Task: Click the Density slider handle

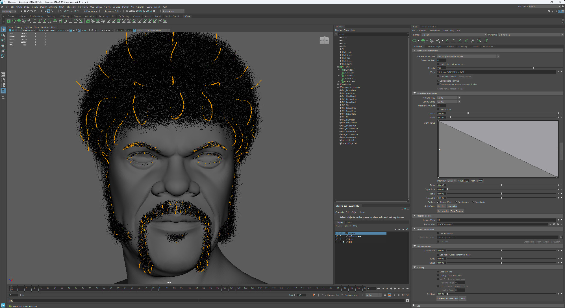Action: (x=533, y=68)
